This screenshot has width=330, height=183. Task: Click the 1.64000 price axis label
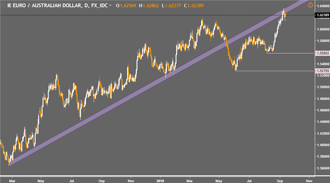point(323,6)
